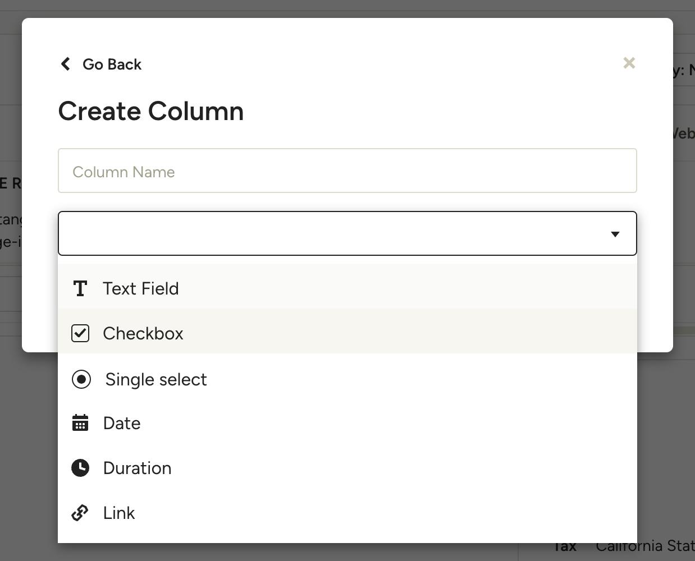The height and width of the screenshot is (561, 695).
Task: Select the Checkbox column type label
Action: 143,333
